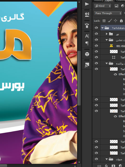The width and height of the screenshot is (125, 167).
Task: Click the Link layers icon
Action: 99,166
